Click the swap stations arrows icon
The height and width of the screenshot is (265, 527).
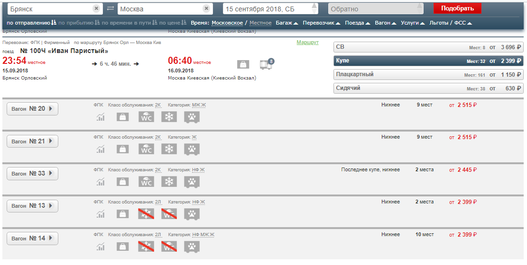point(110,9)
